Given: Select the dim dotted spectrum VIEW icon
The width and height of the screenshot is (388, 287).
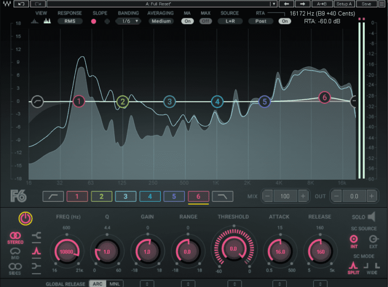Looking at the screenshot, I should (x=34, y=21).
